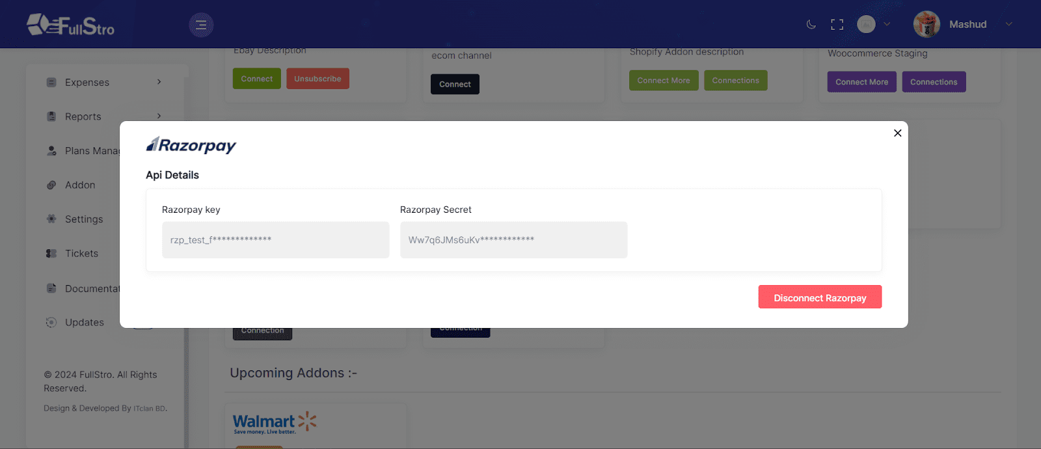Click the ecom channel text

point(461,55)
